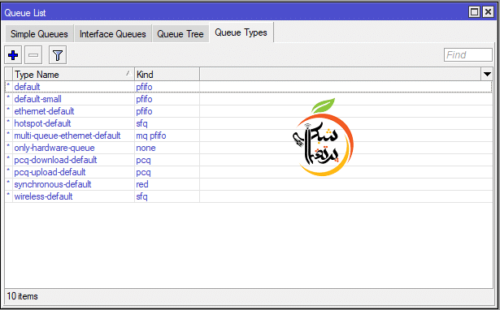Viewport: 500px width, 310px height.
Task: Sort by the Type Name column header
Action: click(x=73, y=75)
